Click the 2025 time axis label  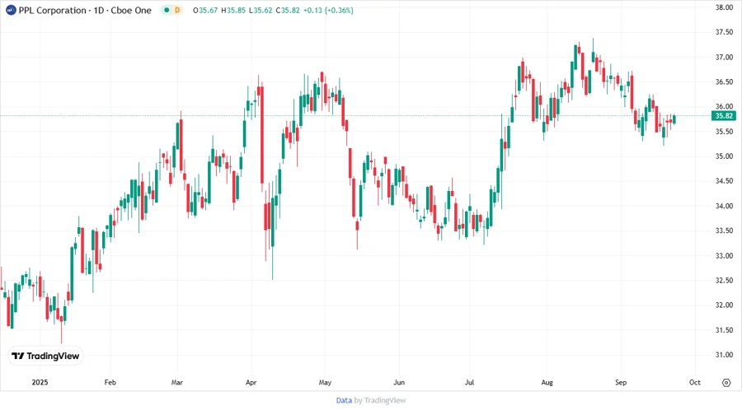pyautogui.click(x=40, y=383)
